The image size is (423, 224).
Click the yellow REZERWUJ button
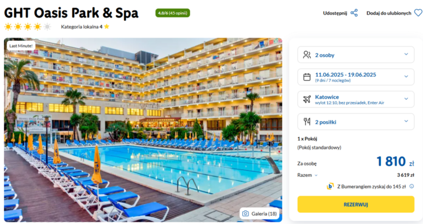(355, 204)
